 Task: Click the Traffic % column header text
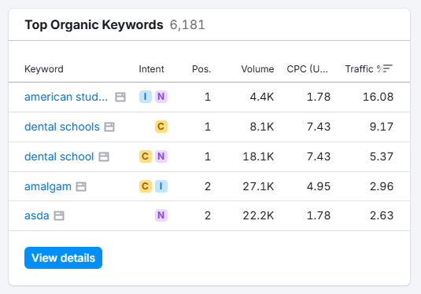(364, 69)
